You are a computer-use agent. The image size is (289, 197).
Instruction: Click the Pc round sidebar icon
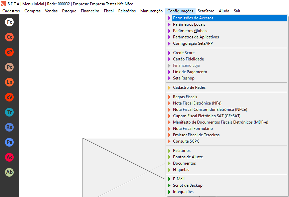(9, 67)
